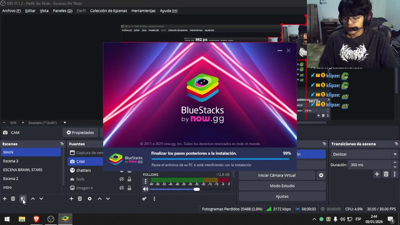Open Windows Start menu
400x225 pixels.
click(7, 219)
